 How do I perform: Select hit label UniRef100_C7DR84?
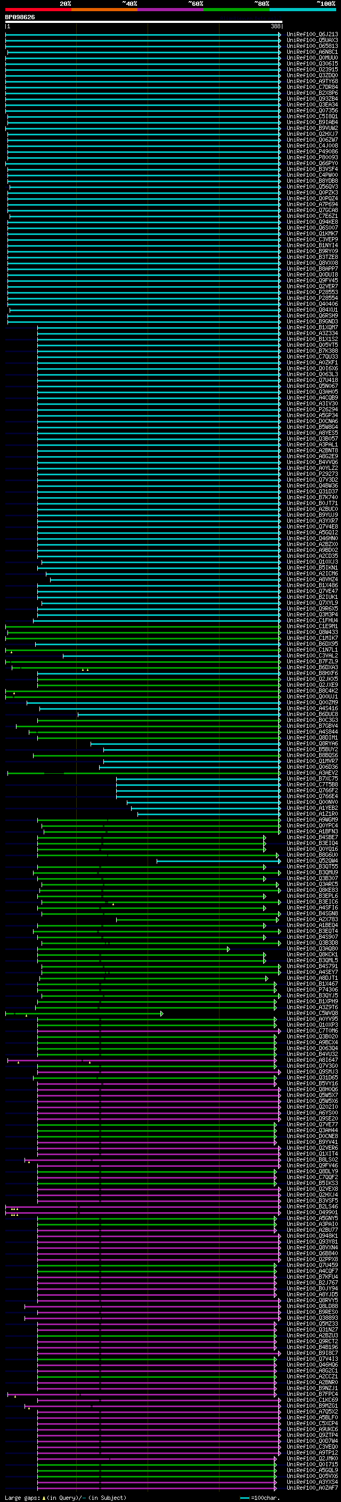pyautogui.click(x=312, y=87)
